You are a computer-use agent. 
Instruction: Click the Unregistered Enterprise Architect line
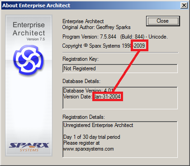coord(98,125)
